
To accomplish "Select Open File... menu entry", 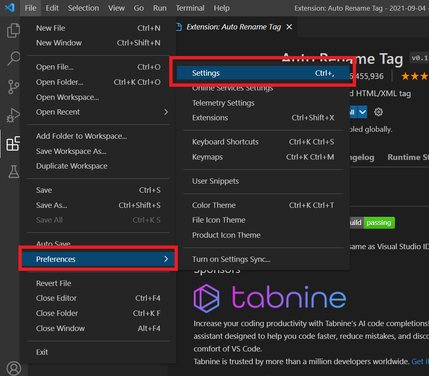I will pos(98,67).
